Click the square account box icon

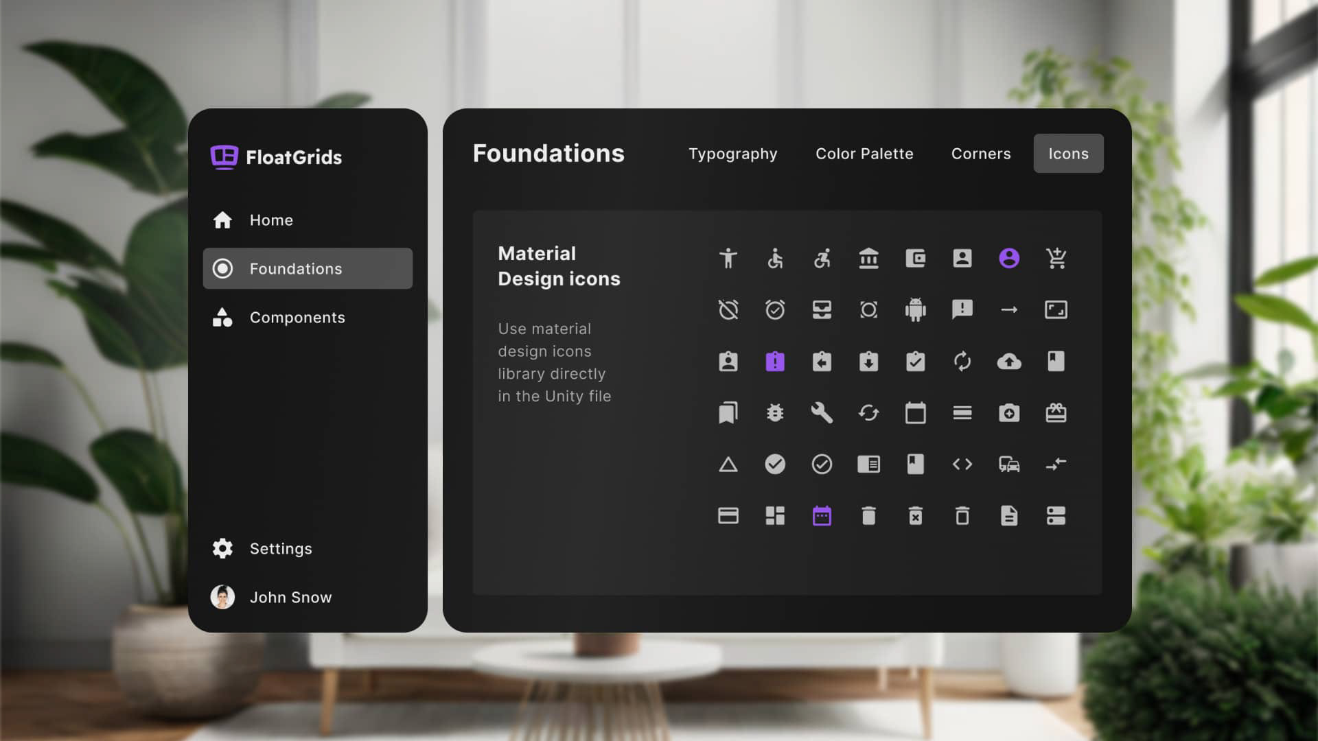962,258
